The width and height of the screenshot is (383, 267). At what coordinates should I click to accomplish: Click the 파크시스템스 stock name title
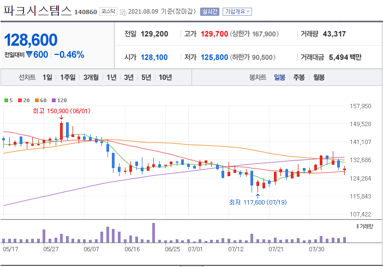pos(37,11)
